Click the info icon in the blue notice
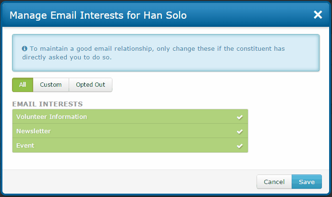Image resolution: width=332 pixels, height=197 pixels. point(25,48)
